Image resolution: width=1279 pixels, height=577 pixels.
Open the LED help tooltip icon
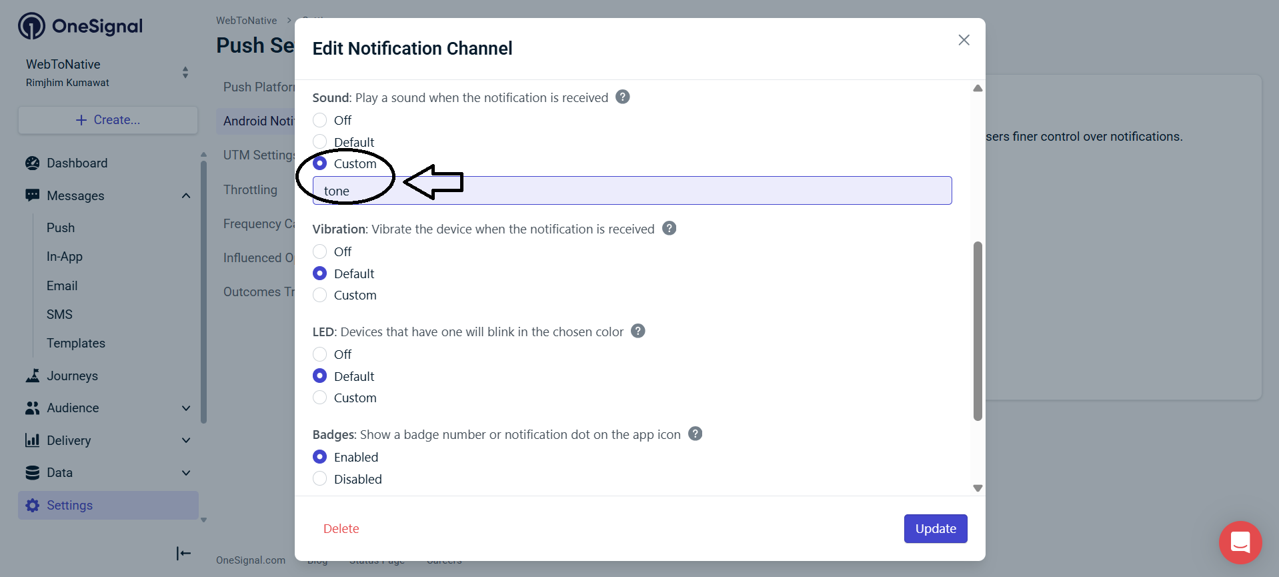tap(637, 332)
